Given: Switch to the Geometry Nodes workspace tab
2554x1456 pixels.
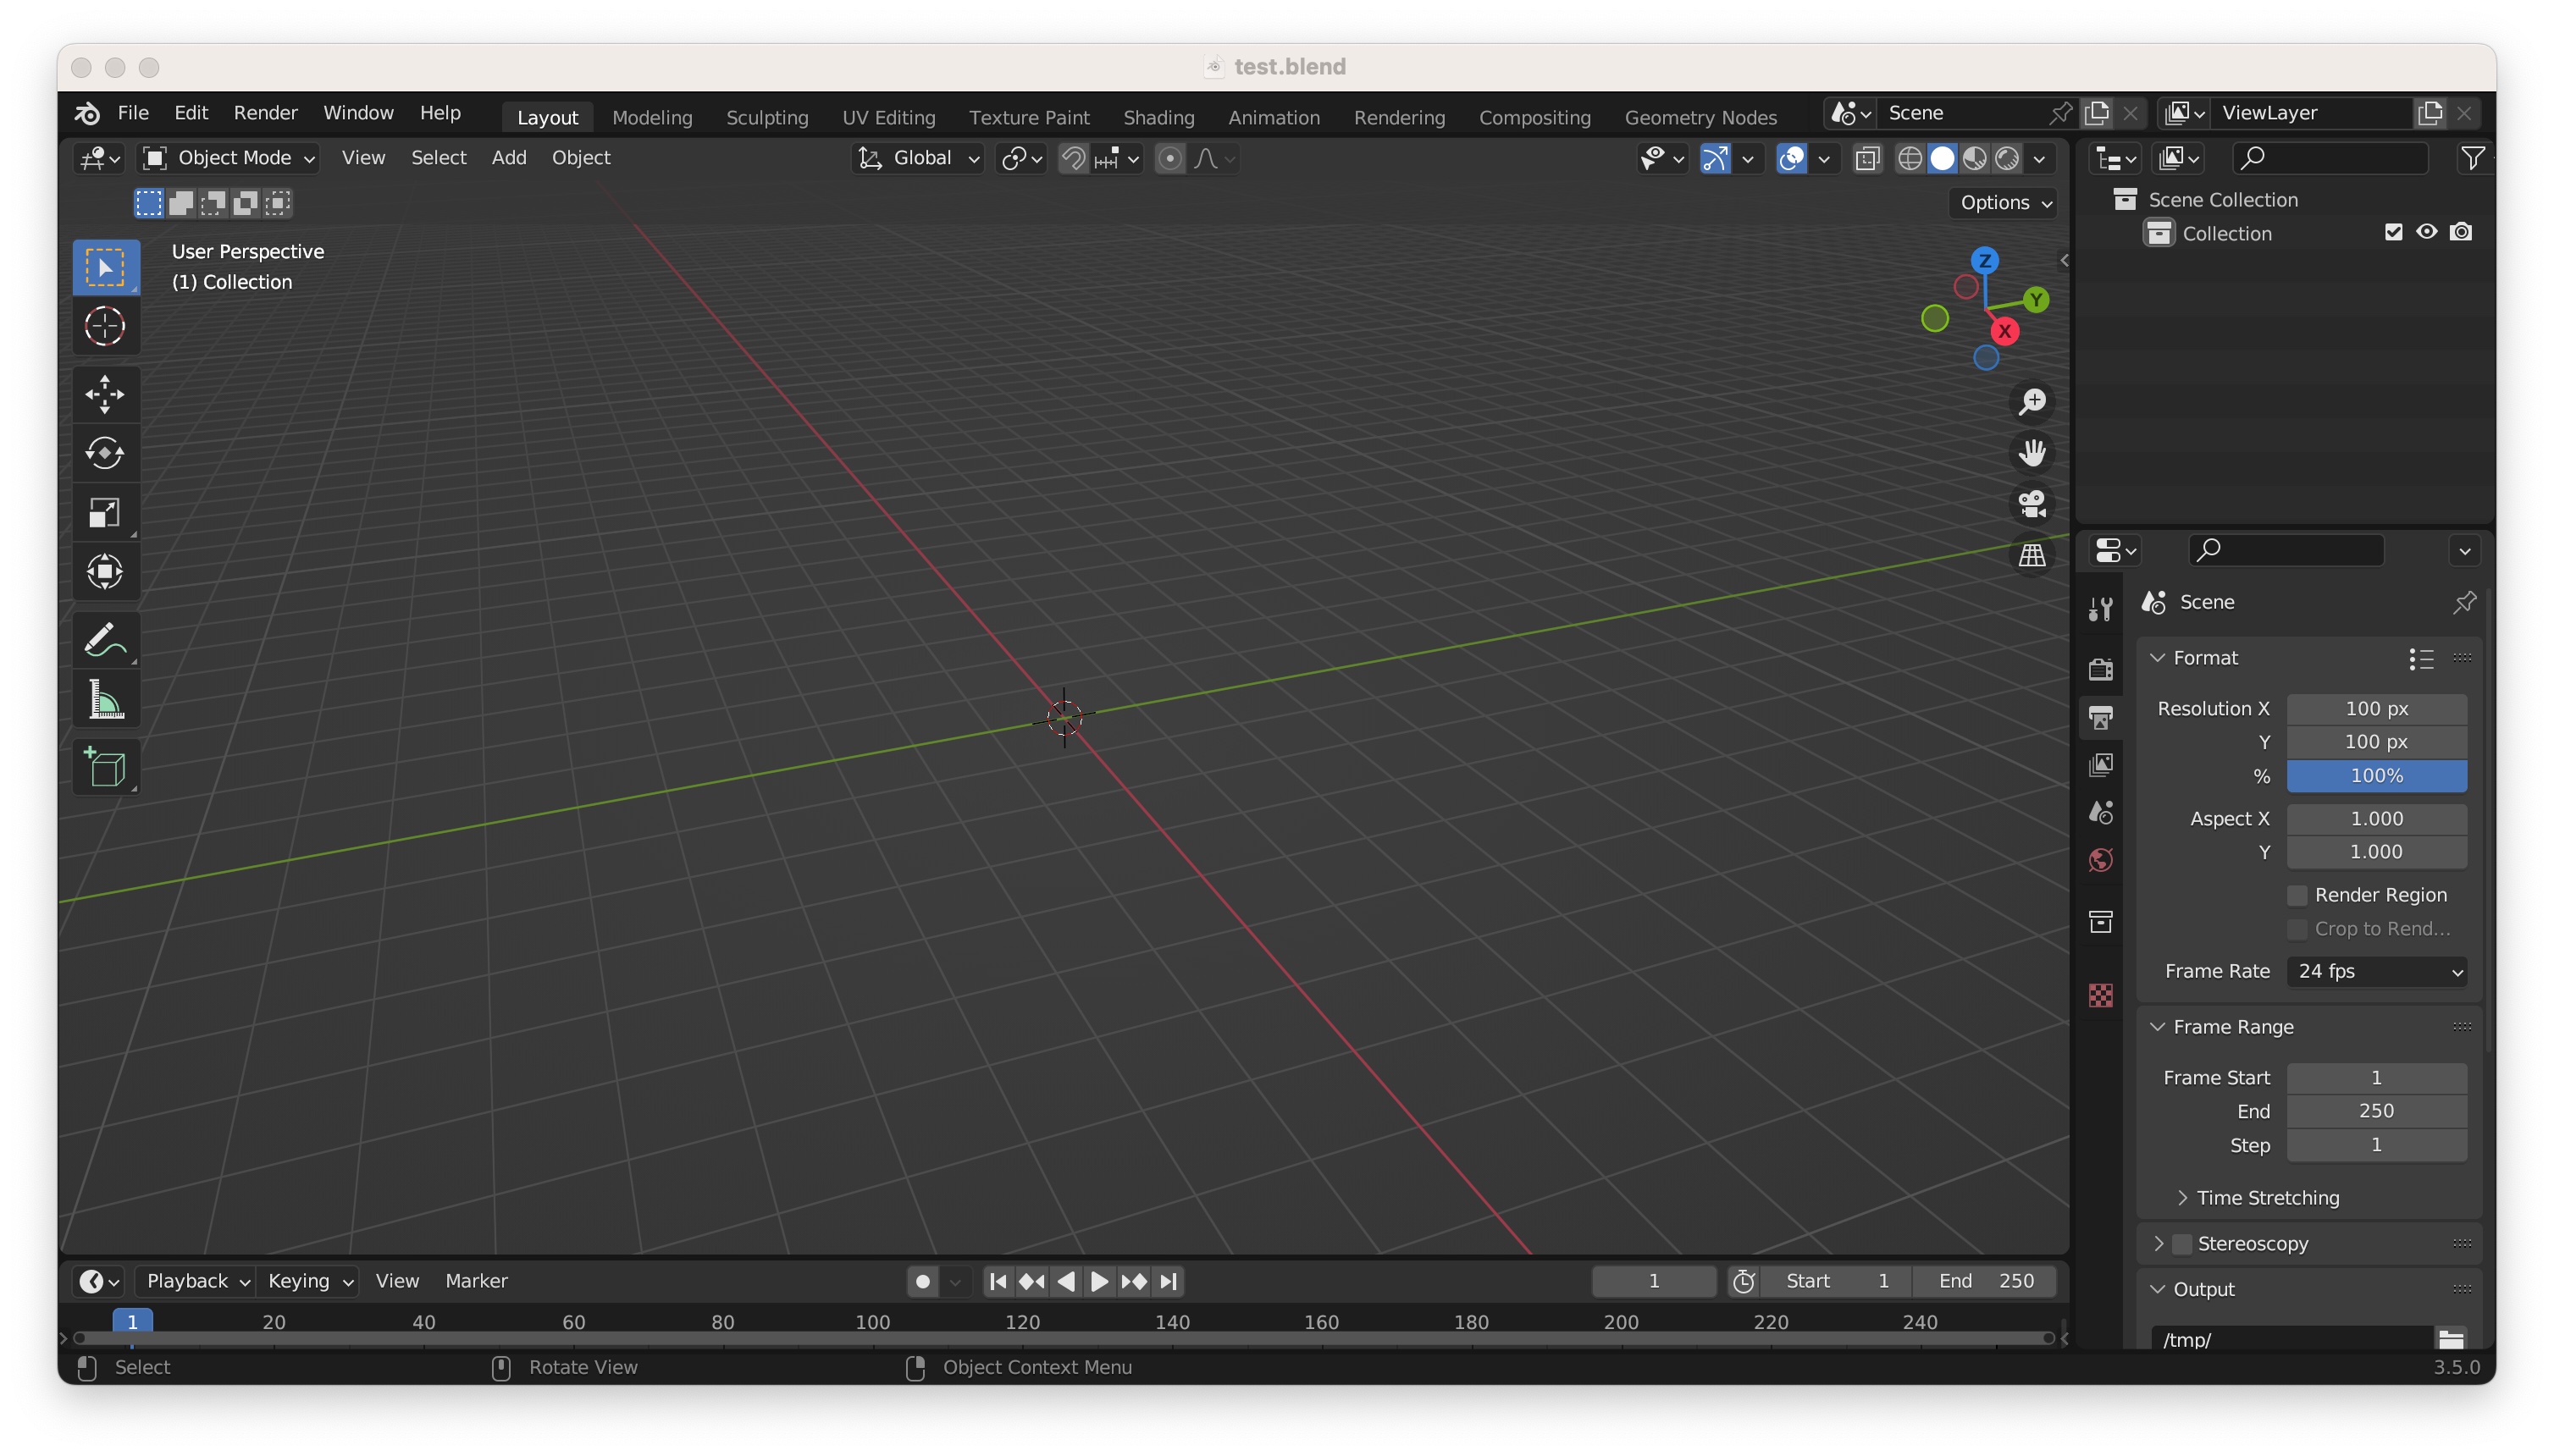Looking at the screenshot, I should [1700, 117].
